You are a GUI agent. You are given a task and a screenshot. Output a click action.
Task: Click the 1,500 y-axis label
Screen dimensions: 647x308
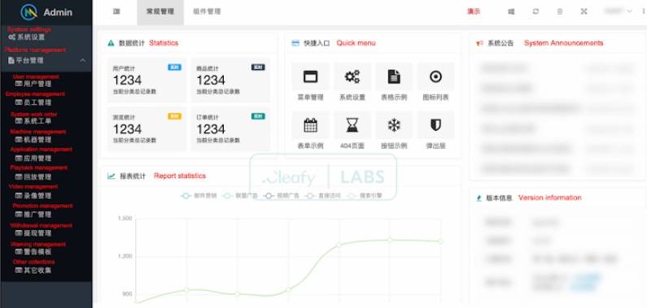pos(125,219)
